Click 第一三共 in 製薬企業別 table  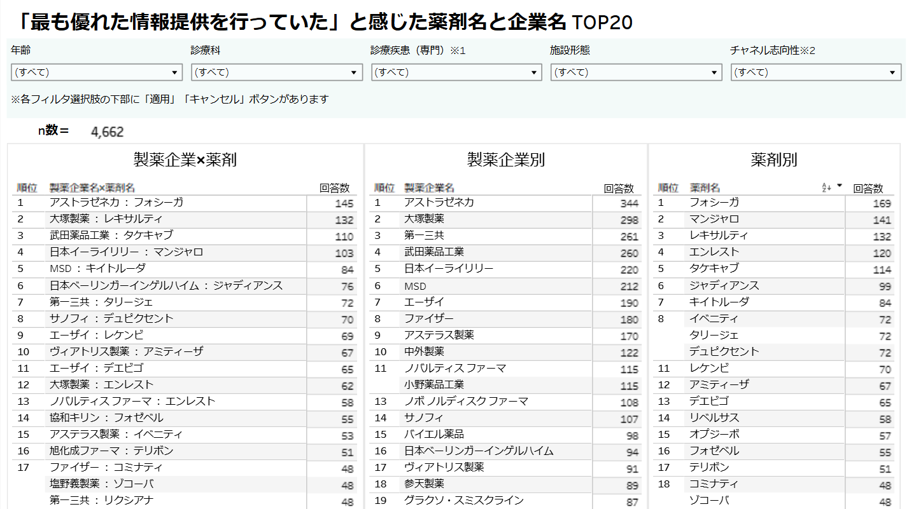424,236
